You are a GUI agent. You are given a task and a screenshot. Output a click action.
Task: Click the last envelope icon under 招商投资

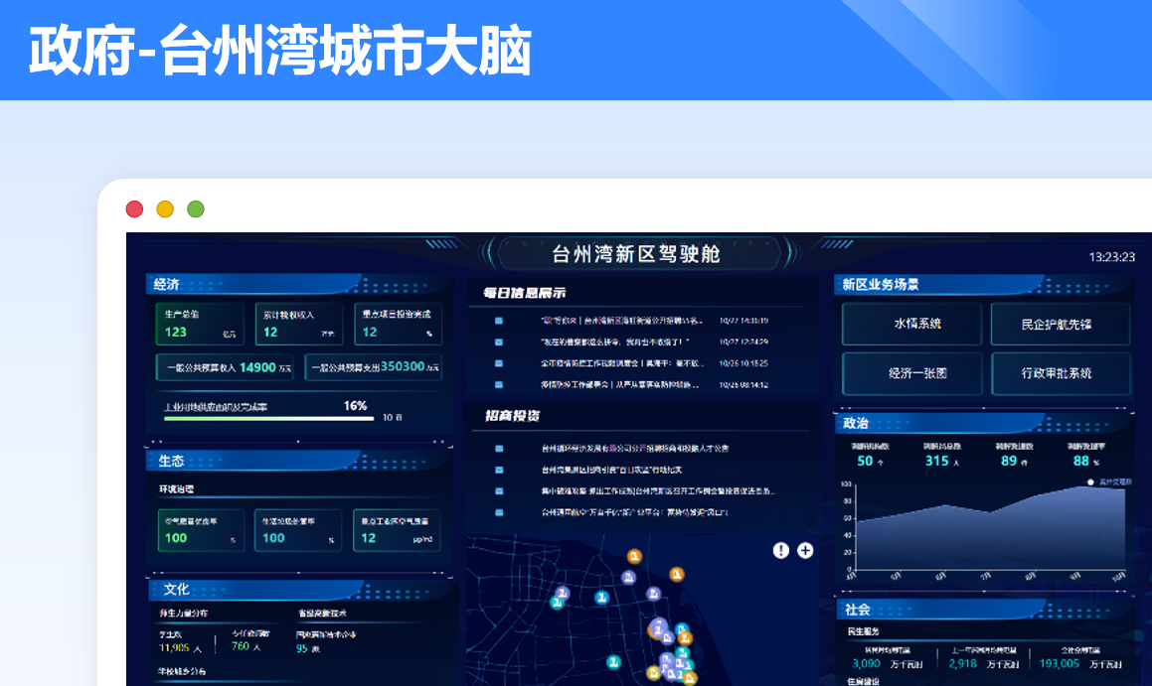coord(499,512)
